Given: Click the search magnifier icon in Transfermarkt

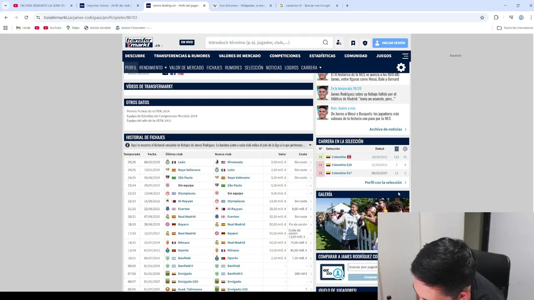Looking at the screenshot, I should coord(325,42).
